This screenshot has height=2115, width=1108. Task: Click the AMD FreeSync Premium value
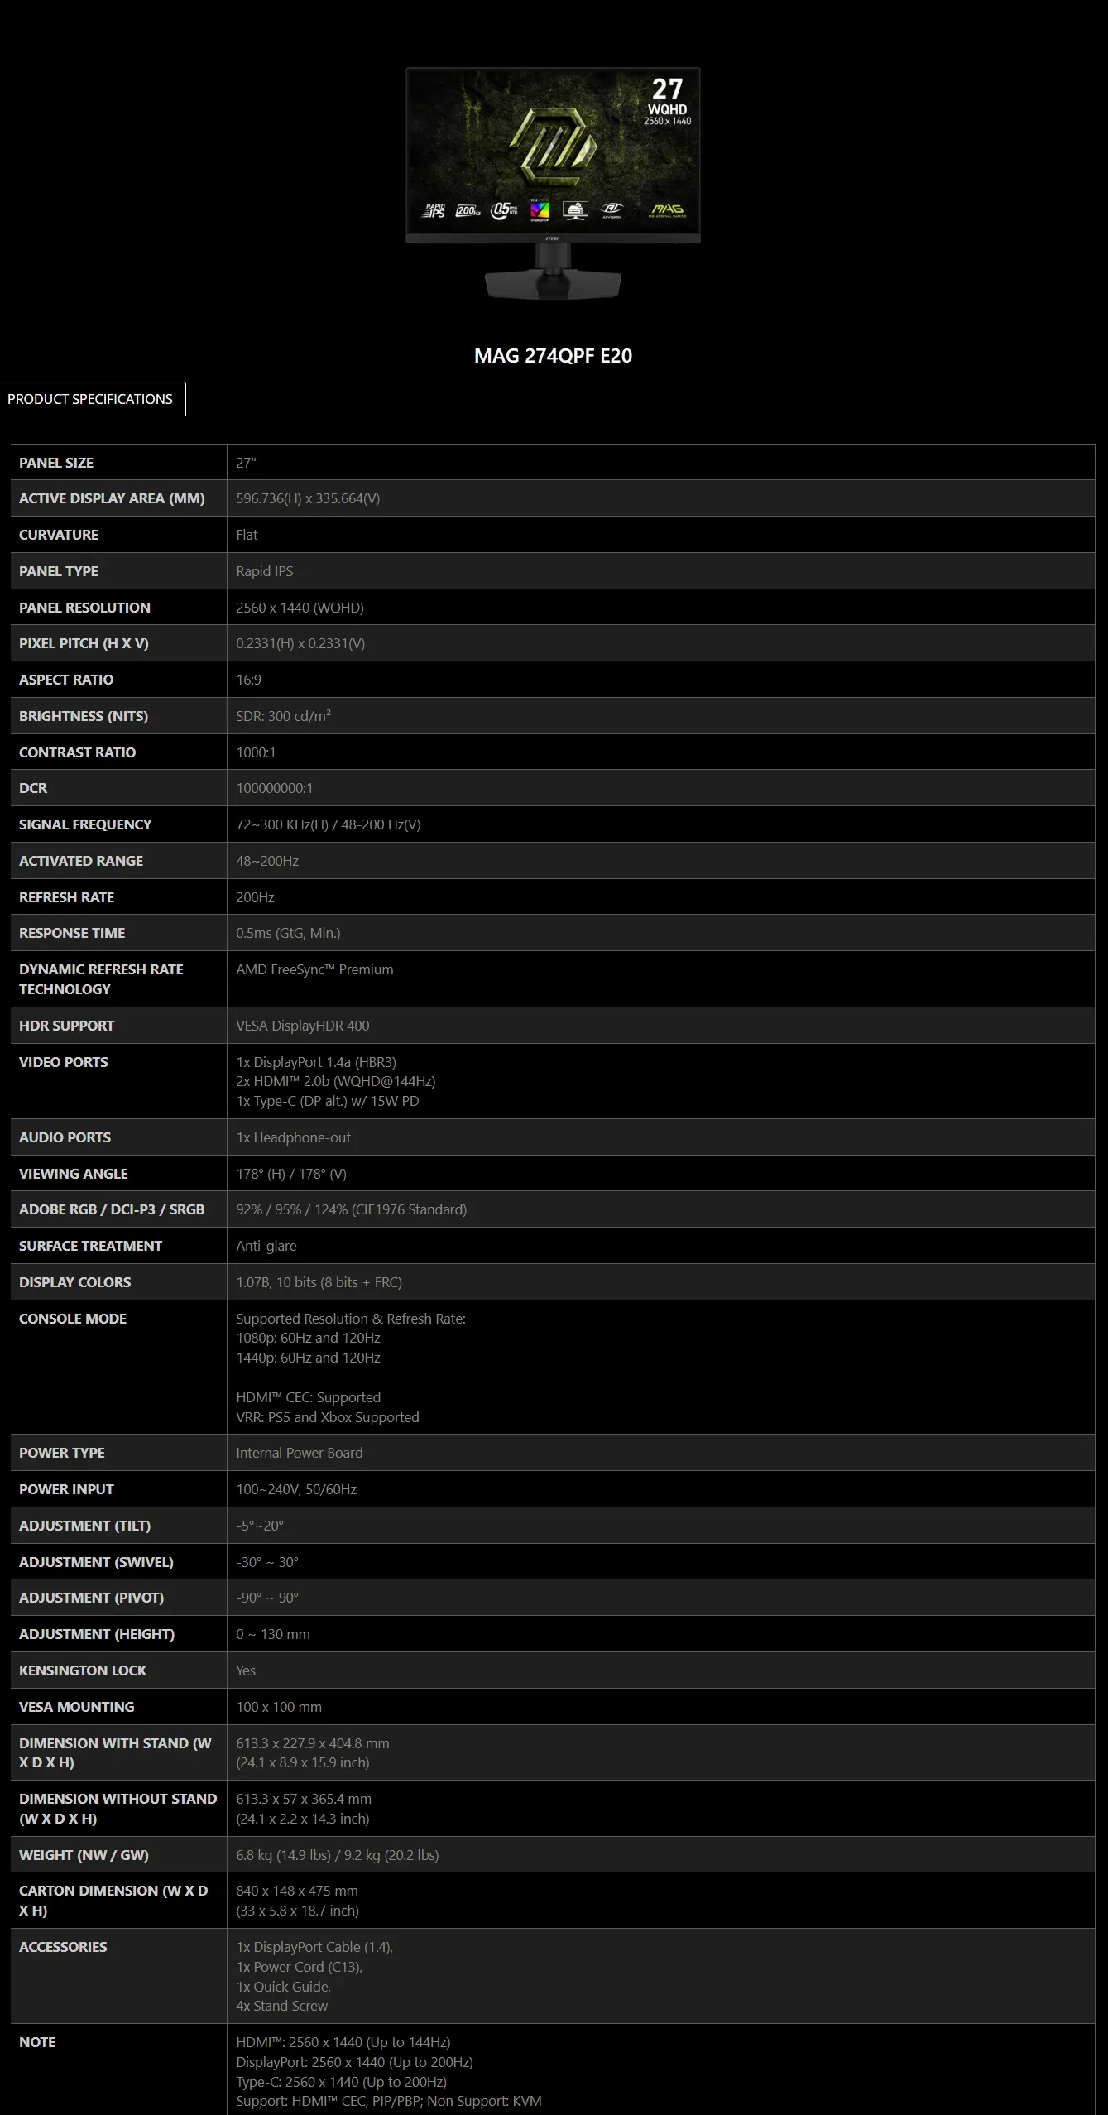(x=314, y=969)
